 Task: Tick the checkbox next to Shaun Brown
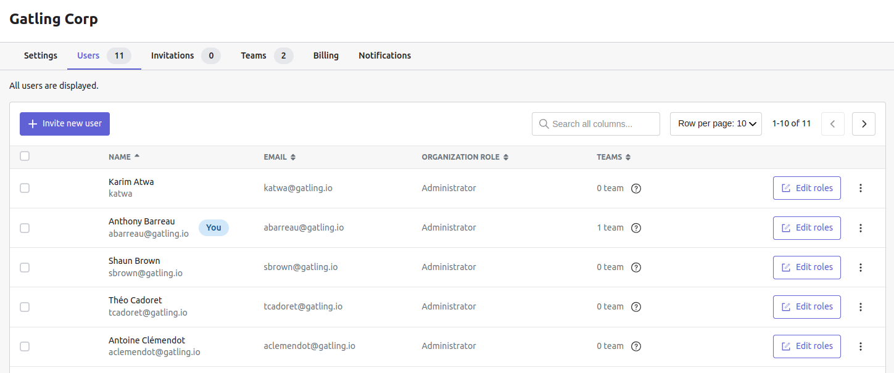[x=25, y=267]
